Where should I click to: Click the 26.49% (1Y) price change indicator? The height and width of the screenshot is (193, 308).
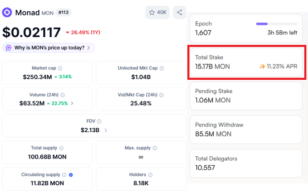[x=83, y=32]
